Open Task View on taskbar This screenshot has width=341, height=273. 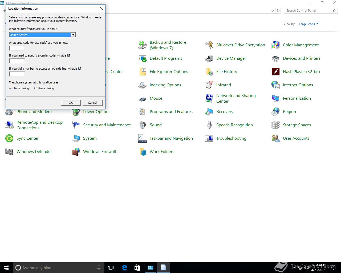pos(111,268)
